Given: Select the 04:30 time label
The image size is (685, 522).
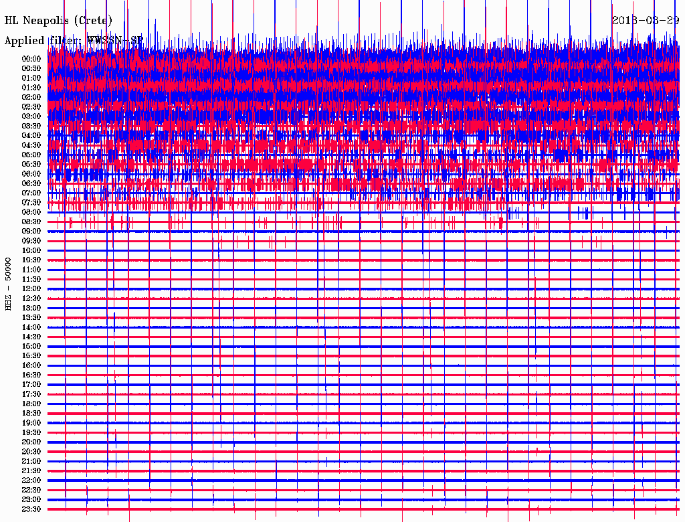Looking at the screenshot, I should pyautogui.click(x=31, y=145).
